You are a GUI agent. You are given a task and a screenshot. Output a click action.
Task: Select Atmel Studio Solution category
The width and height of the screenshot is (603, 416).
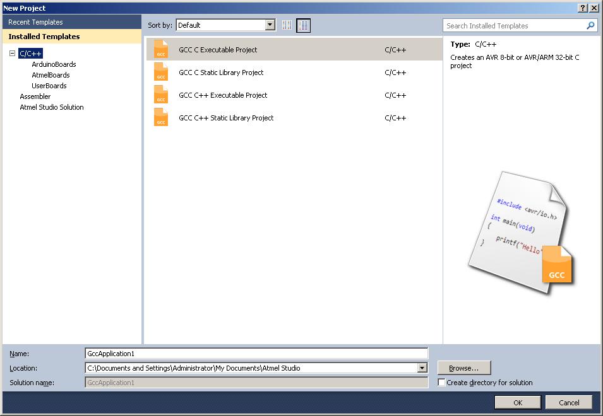(52, 107)
